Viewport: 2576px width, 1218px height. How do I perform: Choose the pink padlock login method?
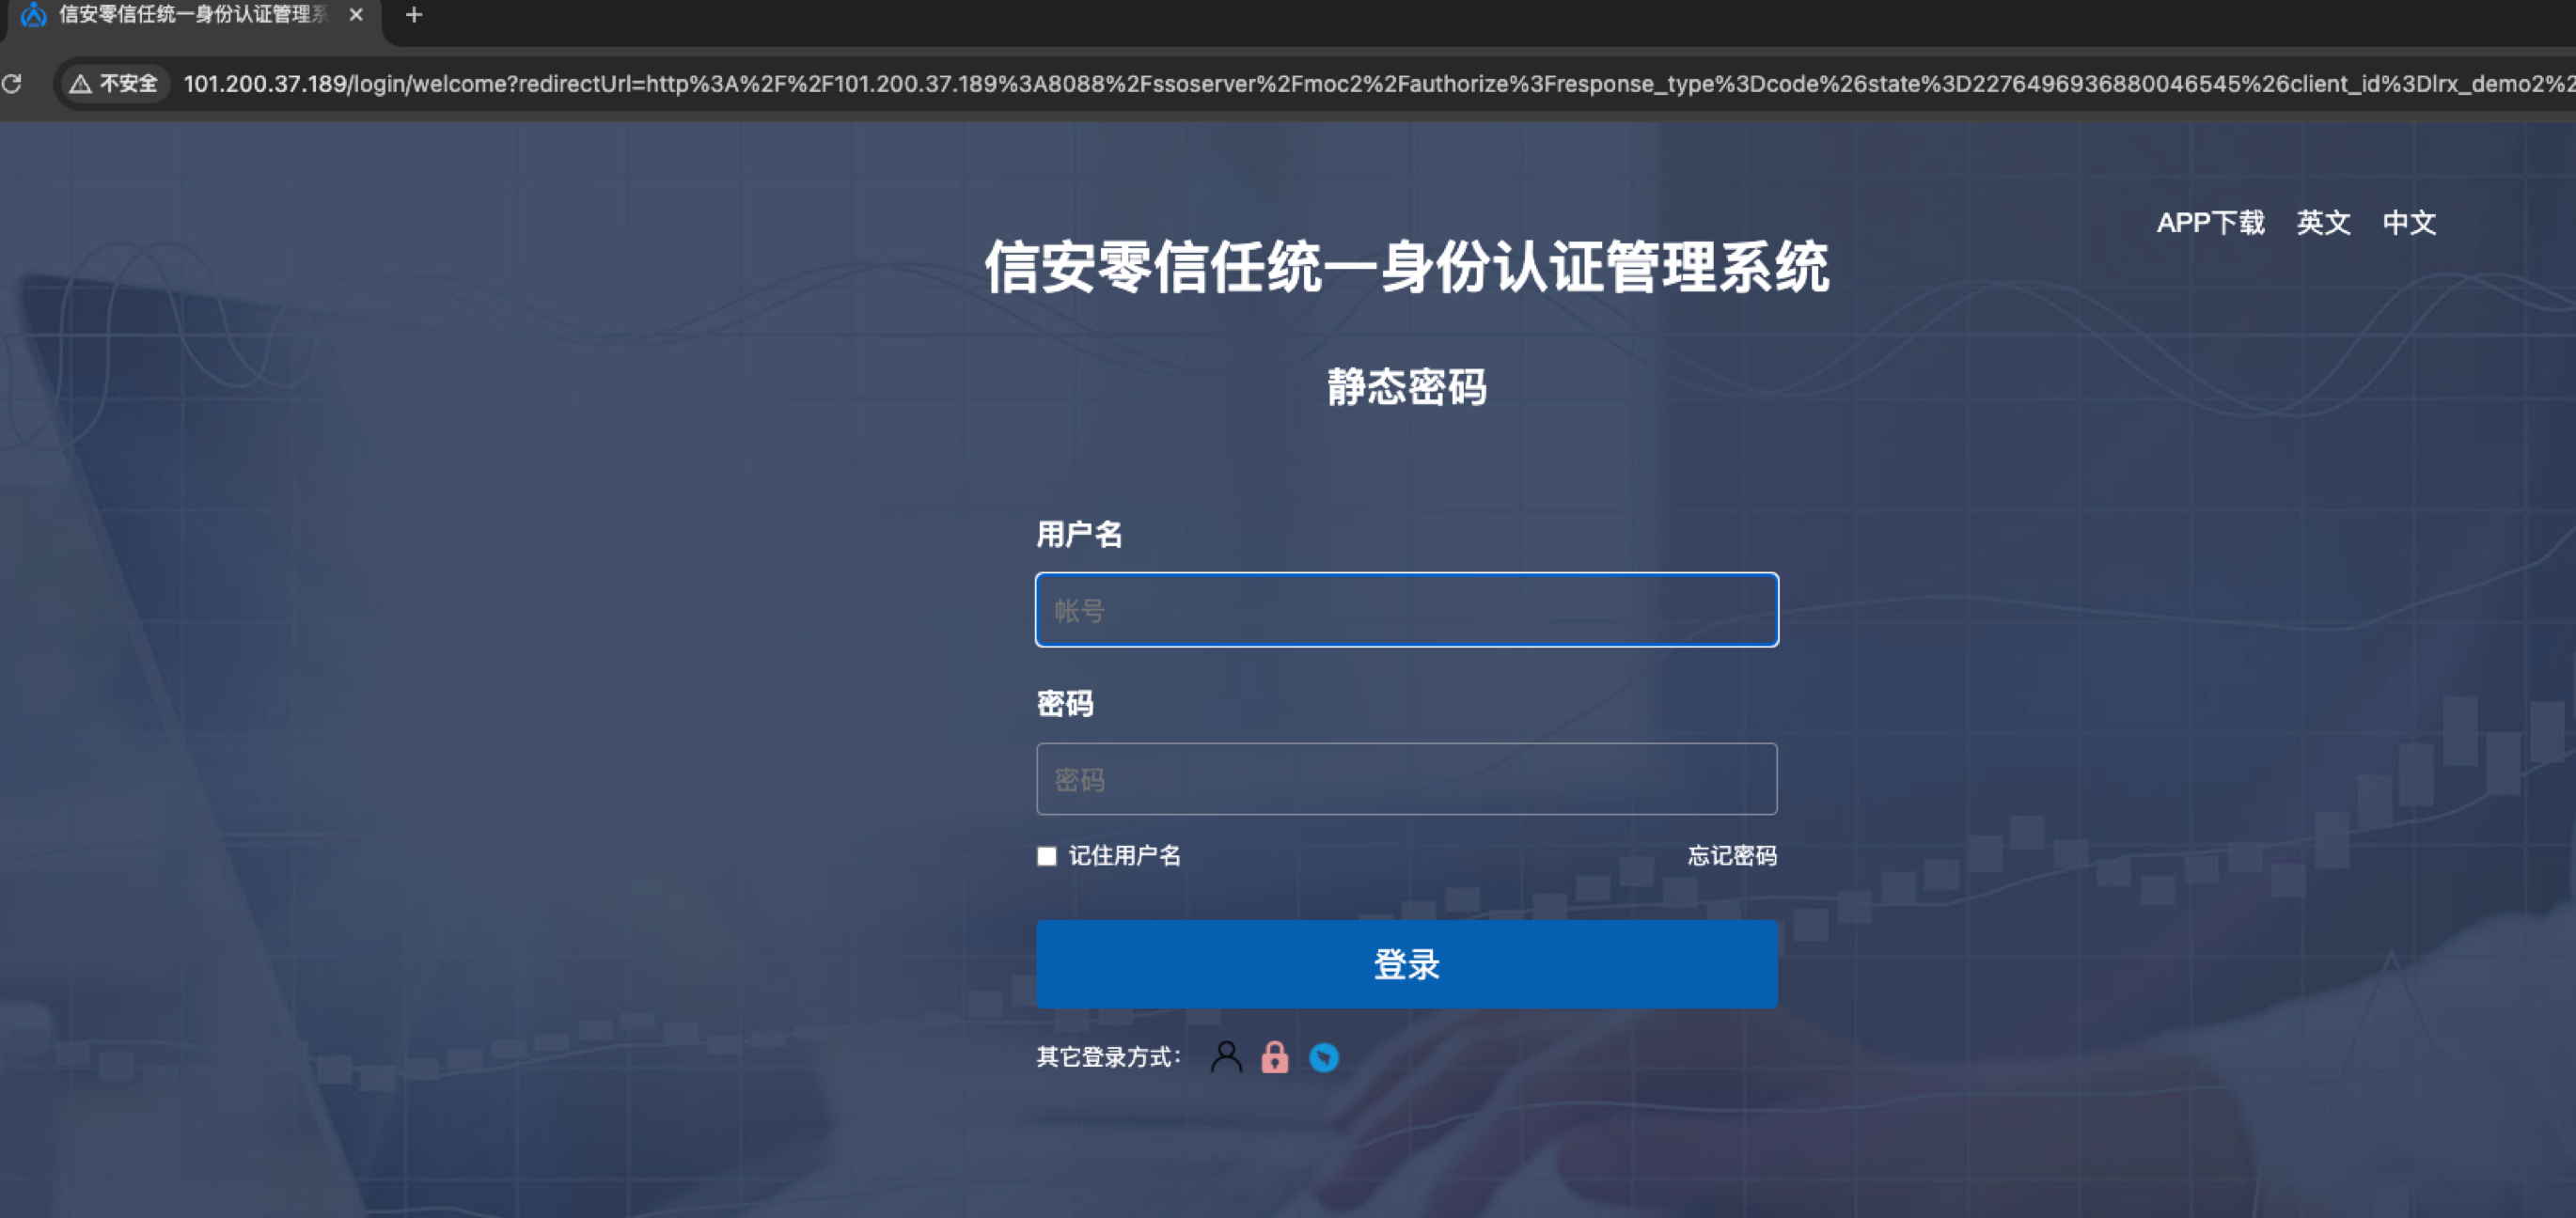click(x=1274, y=1057)
